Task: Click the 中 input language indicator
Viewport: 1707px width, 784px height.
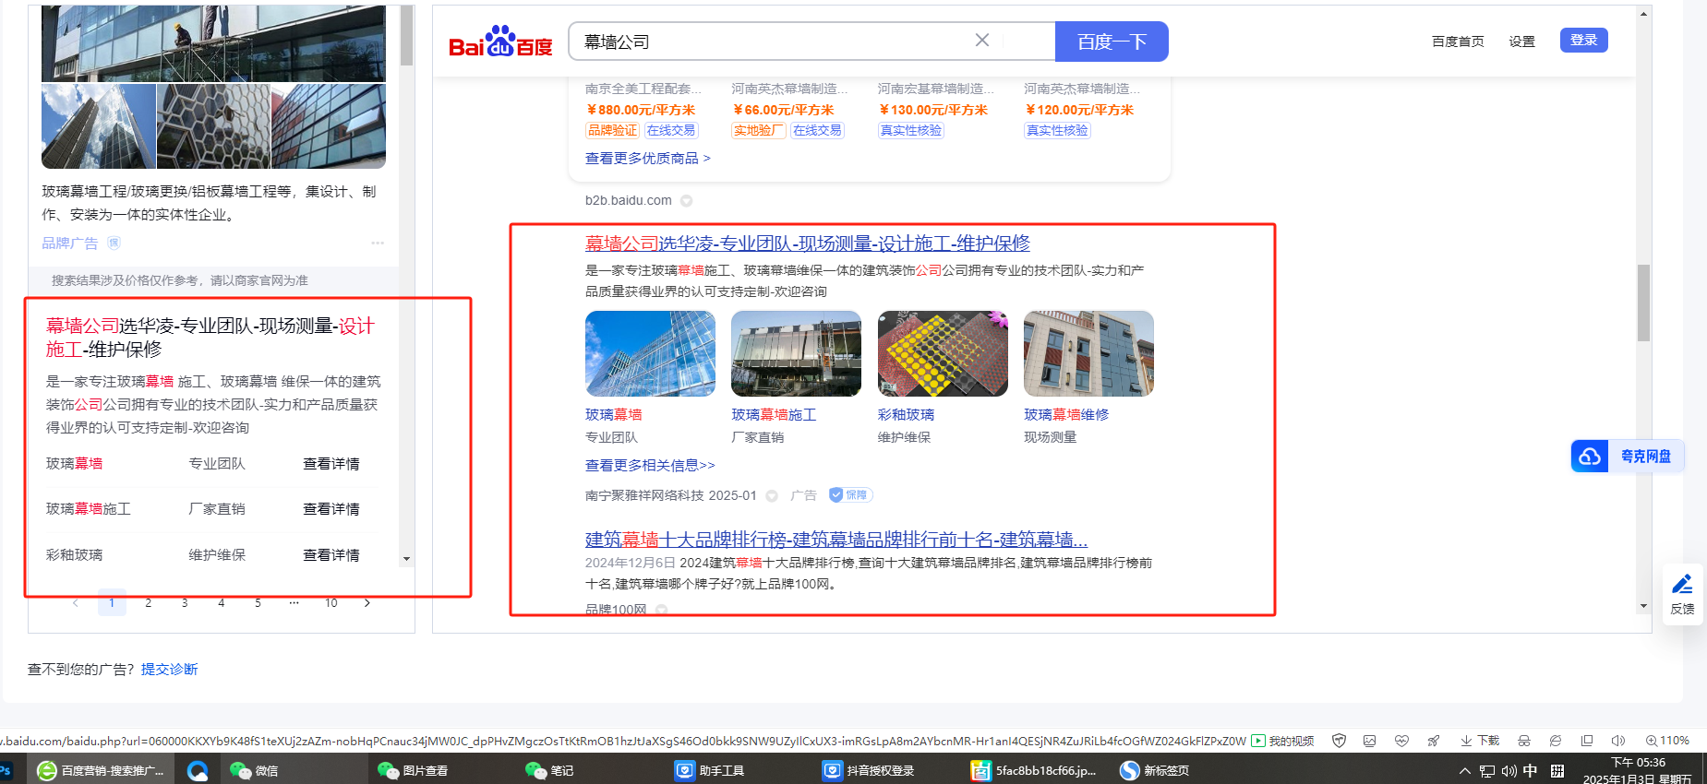Action: (1531, 771)
